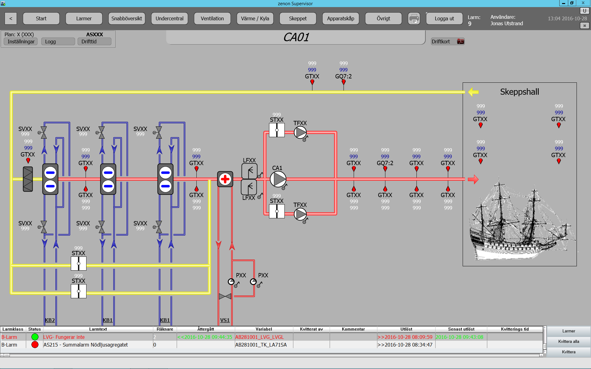Viewport: 591px width, 369px height.
Task: Click the red plus heating coil icon
Action: [225, 179]
